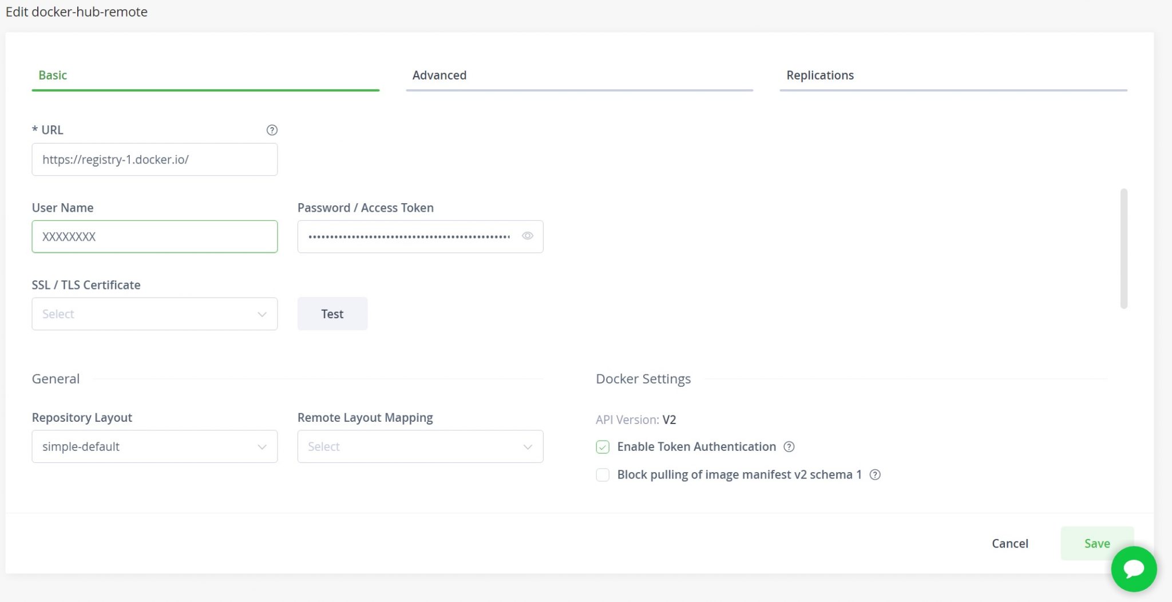
Task: Open the SSL / TLS Certificate dropdown
Action: pyautogui.click(x=155, y=314)
